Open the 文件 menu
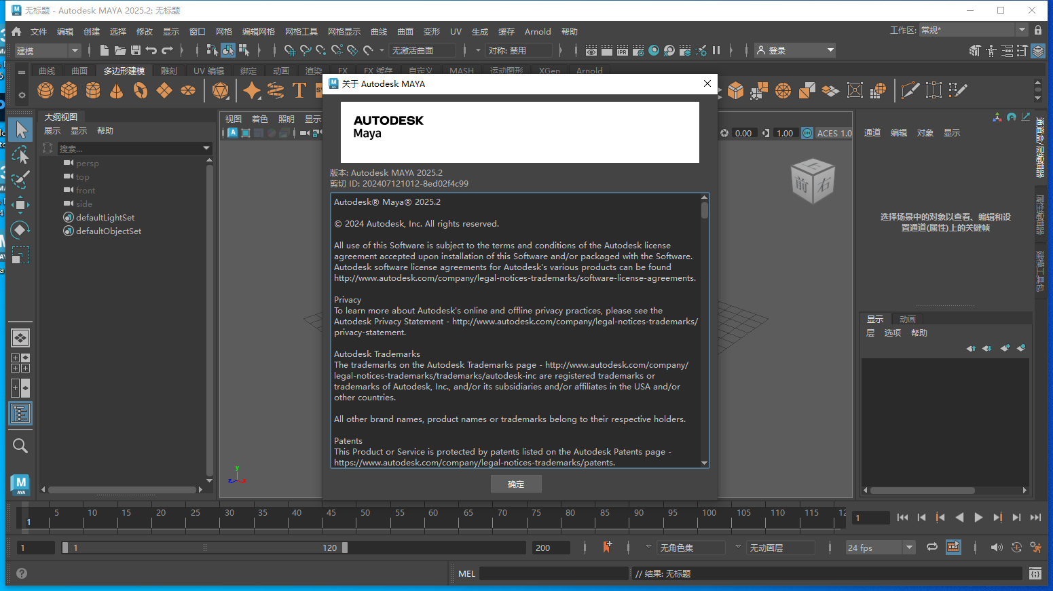 tap(39, 32)
